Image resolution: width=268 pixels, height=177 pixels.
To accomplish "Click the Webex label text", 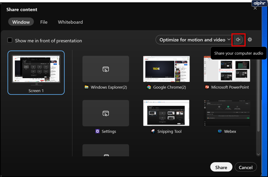I will pos(230,131).
